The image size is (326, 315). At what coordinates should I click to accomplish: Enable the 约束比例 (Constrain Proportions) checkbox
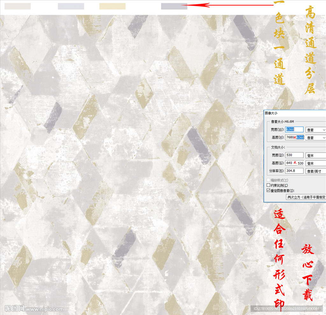click(268, 185)
